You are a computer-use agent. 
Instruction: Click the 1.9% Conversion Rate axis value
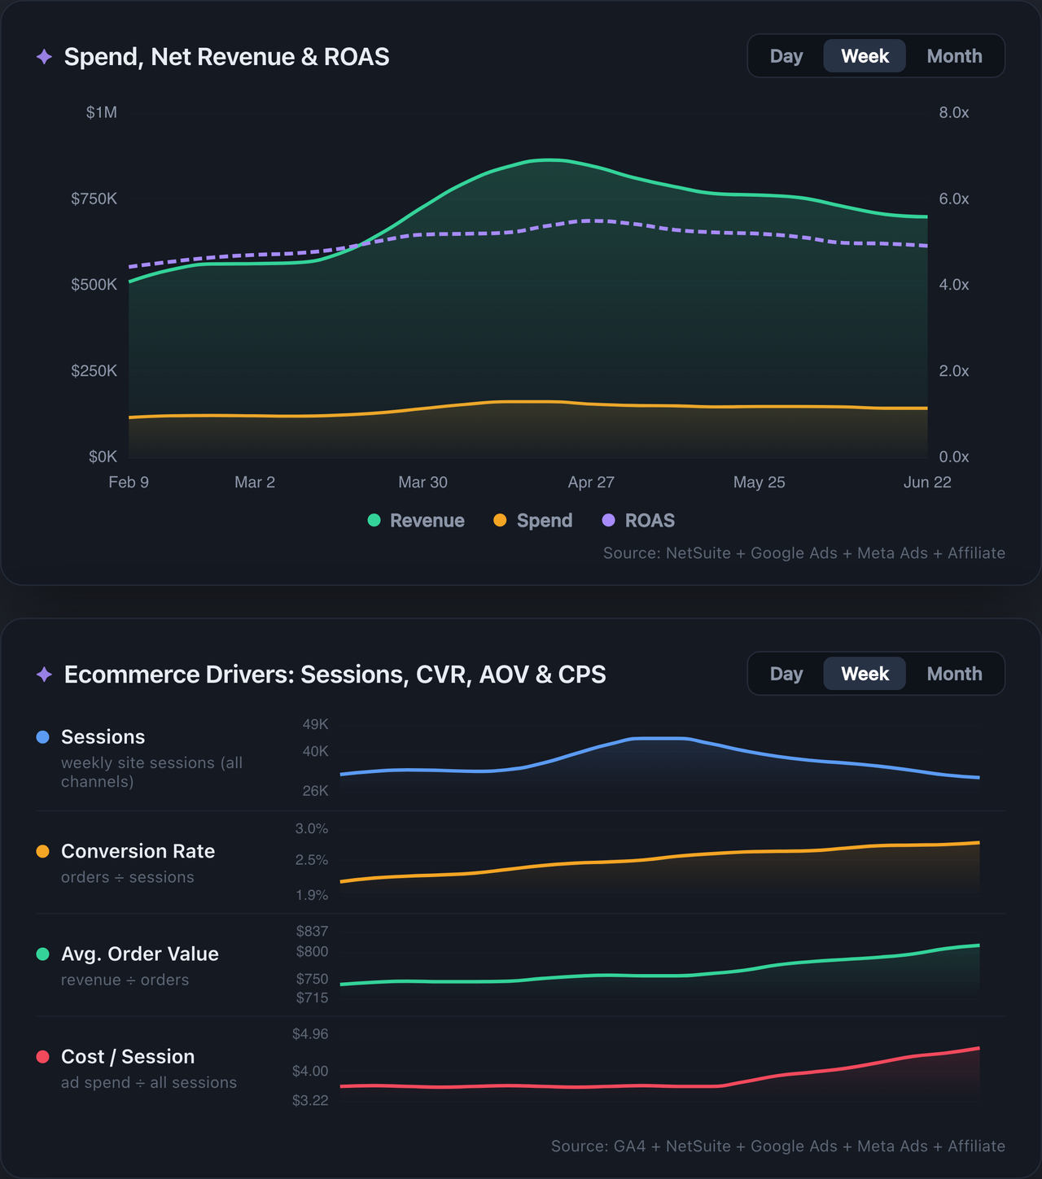[312, 895]
